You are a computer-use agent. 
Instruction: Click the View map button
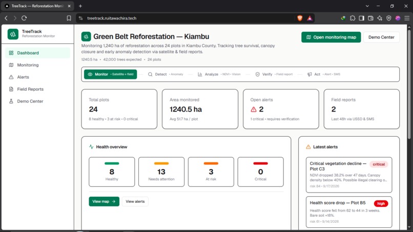tap(104, 201)
